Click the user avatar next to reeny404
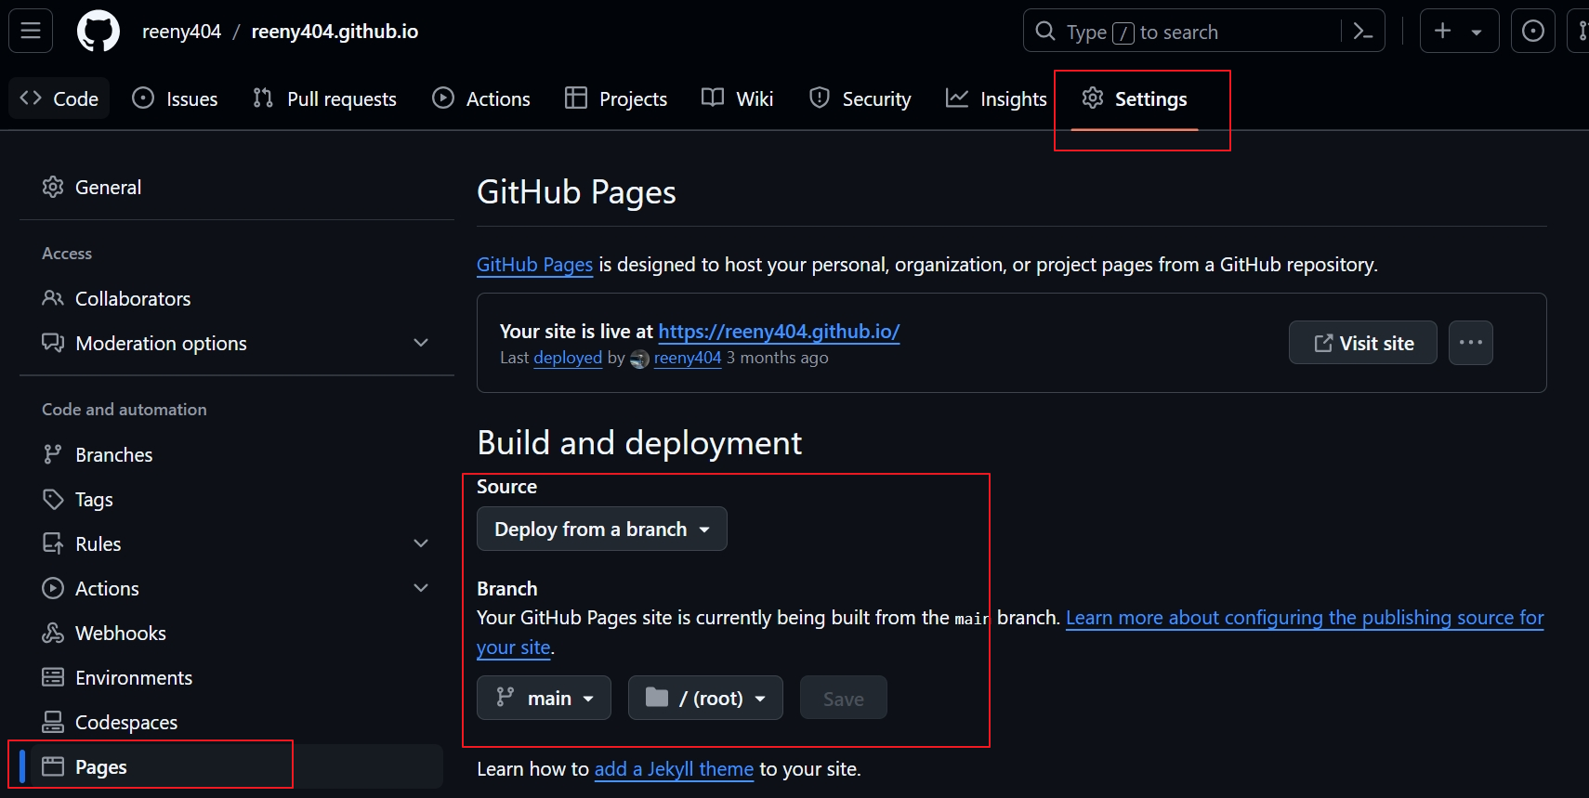 639,359
